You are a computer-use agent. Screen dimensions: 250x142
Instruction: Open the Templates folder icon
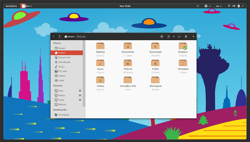(x=183, y=63)
